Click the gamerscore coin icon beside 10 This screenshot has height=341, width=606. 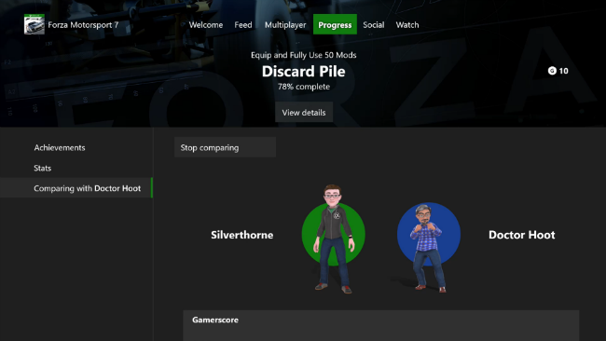(552, 71)
